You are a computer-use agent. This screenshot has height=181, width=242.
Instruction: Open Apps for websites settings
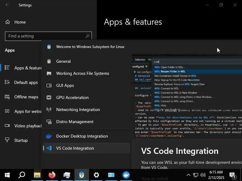tap(23, 111)
